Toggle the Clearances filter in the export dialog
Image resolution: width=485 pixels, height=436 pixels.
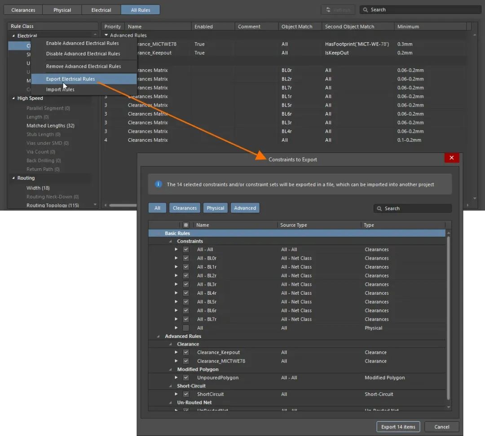point(185,208)
